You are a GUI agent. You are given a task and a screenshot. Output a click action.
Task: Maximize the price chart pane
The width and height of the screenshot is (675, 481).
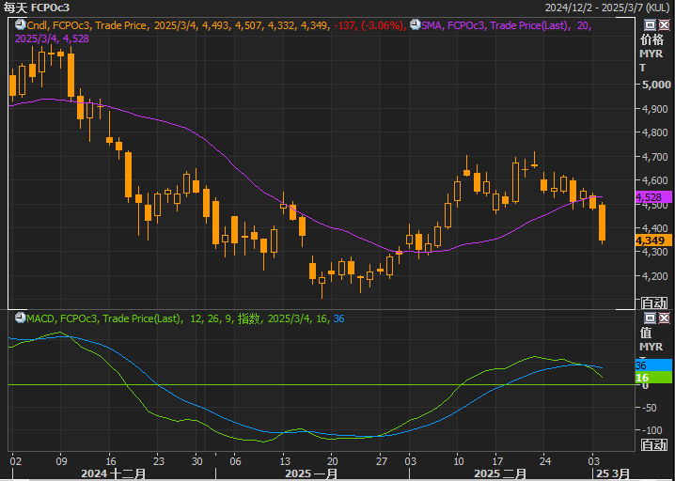tap(650, 24)
